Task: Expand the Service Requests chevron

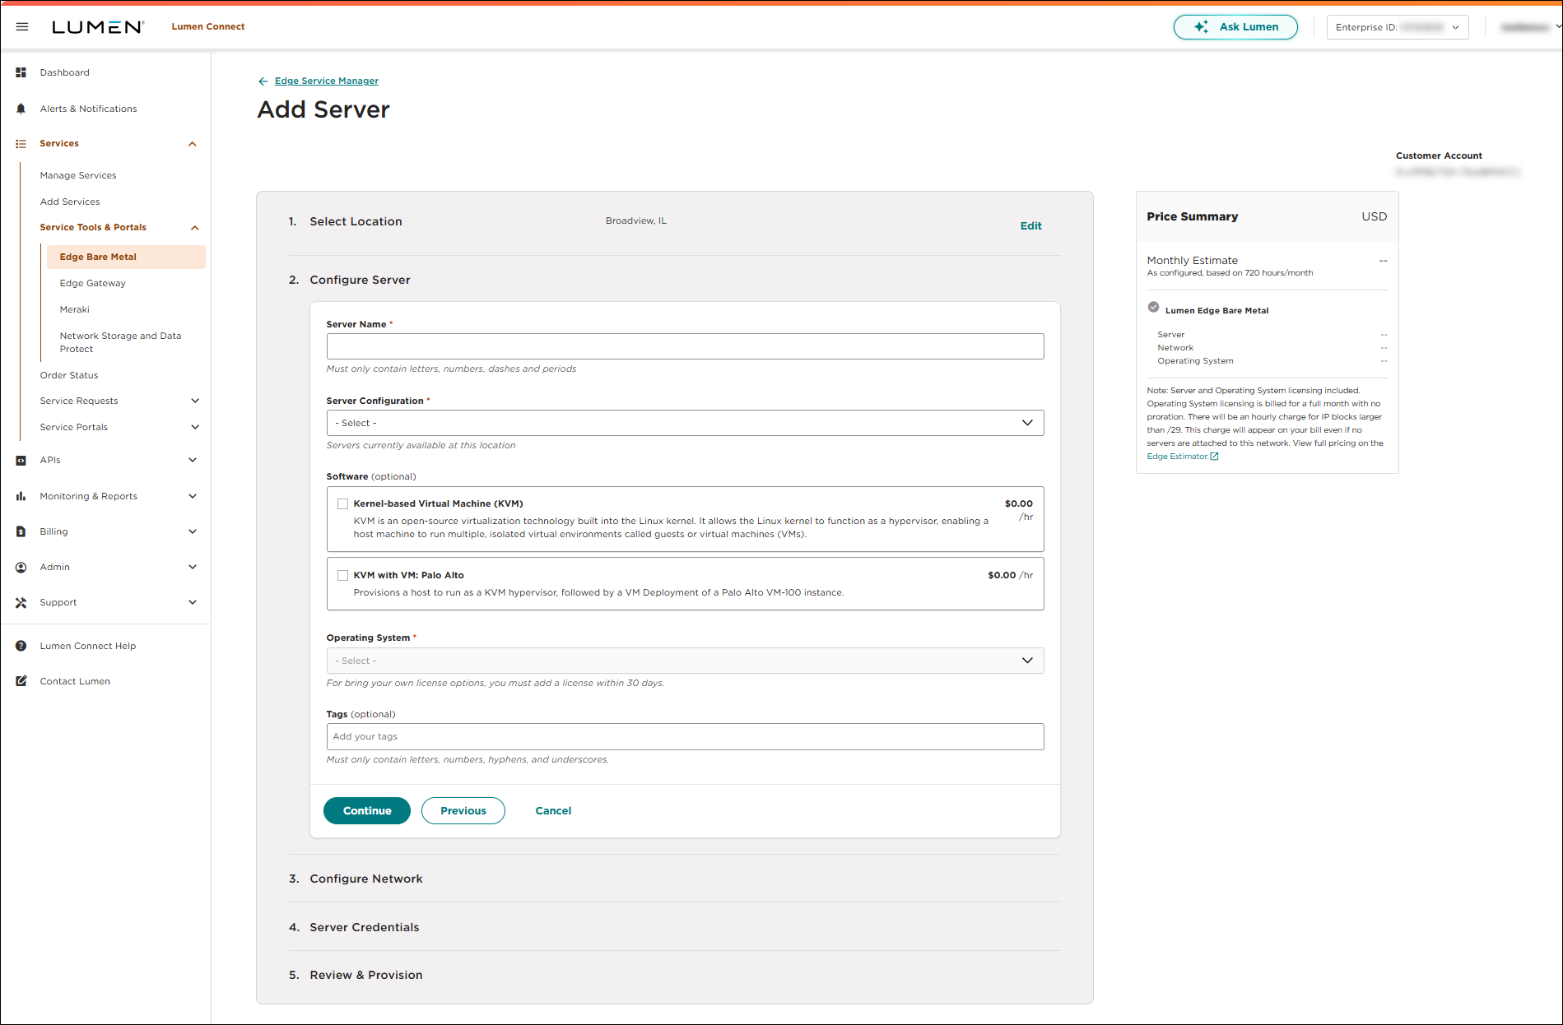Action: pyautogui.click(x=195, y=401)
